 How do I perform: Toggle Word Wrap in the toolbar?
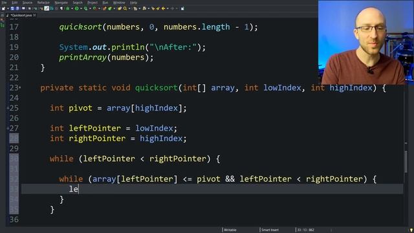52,8
